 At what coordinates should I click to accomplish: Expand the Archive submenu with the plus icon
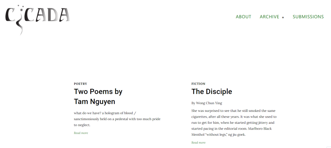(283, 17)
